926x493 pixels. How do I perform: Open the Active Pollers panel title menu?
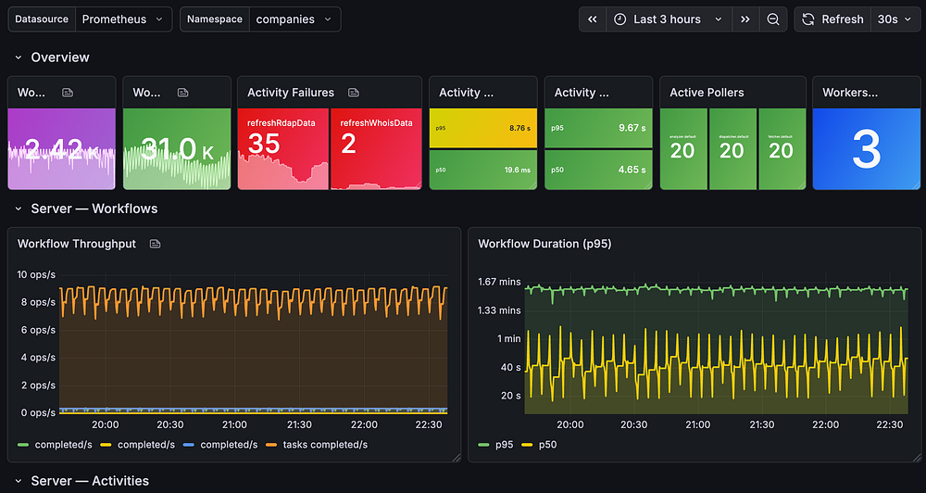pyautogui.click(x=707, y=93)
